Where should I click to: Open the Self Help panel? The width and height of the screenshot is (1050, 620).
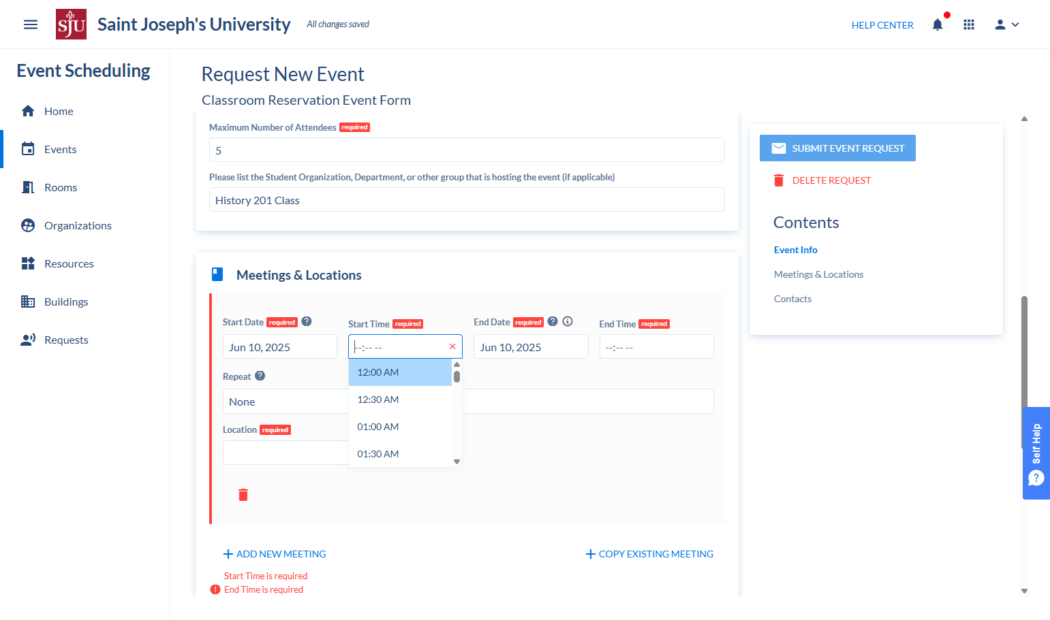click(1036, 453)
